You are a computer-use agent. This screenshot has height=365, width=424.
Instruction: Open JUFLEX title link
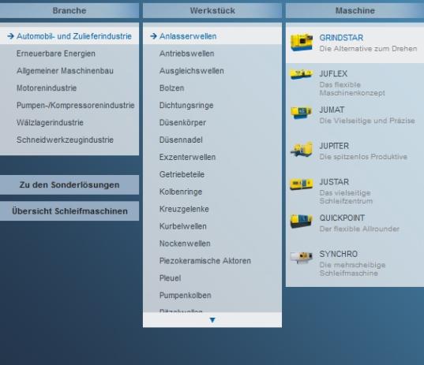pos(333,73)
